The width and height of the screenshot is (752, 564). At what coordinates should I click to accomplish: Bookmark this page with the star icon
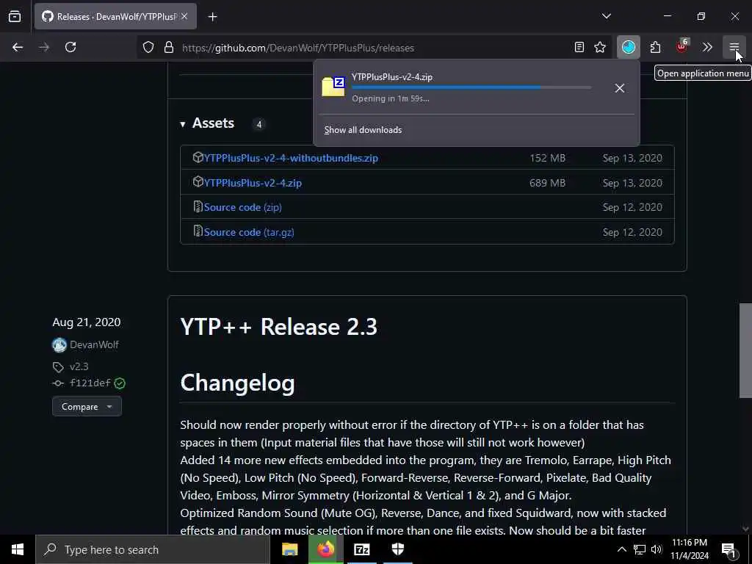pos(600,47)
